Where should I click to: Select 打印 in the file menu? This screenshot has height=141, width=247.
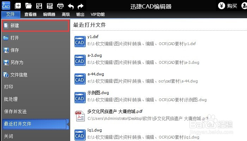[x=36, y=87]
